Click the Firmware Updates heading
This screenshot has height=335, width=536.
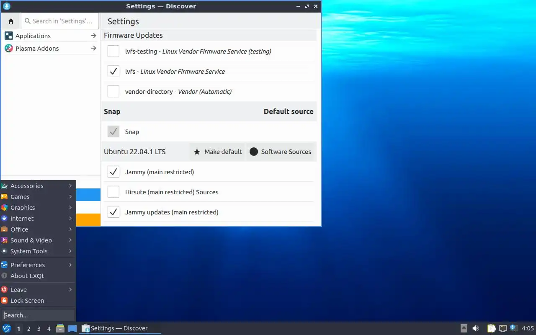pos(133,35)
